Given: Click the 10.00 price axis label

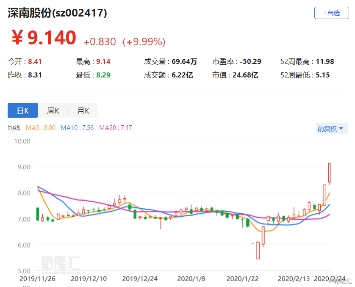Looking at the screenshot, I should (x=22, y=141).
